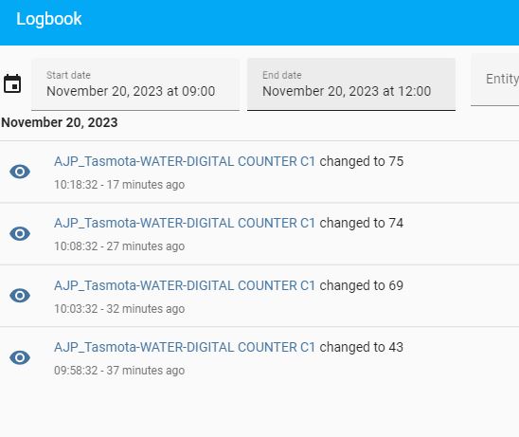Open COUNTER C1 link in 10:18:32 entry
Image resolution: width=519 pixels, height=437 pixels.
point(185,162)
